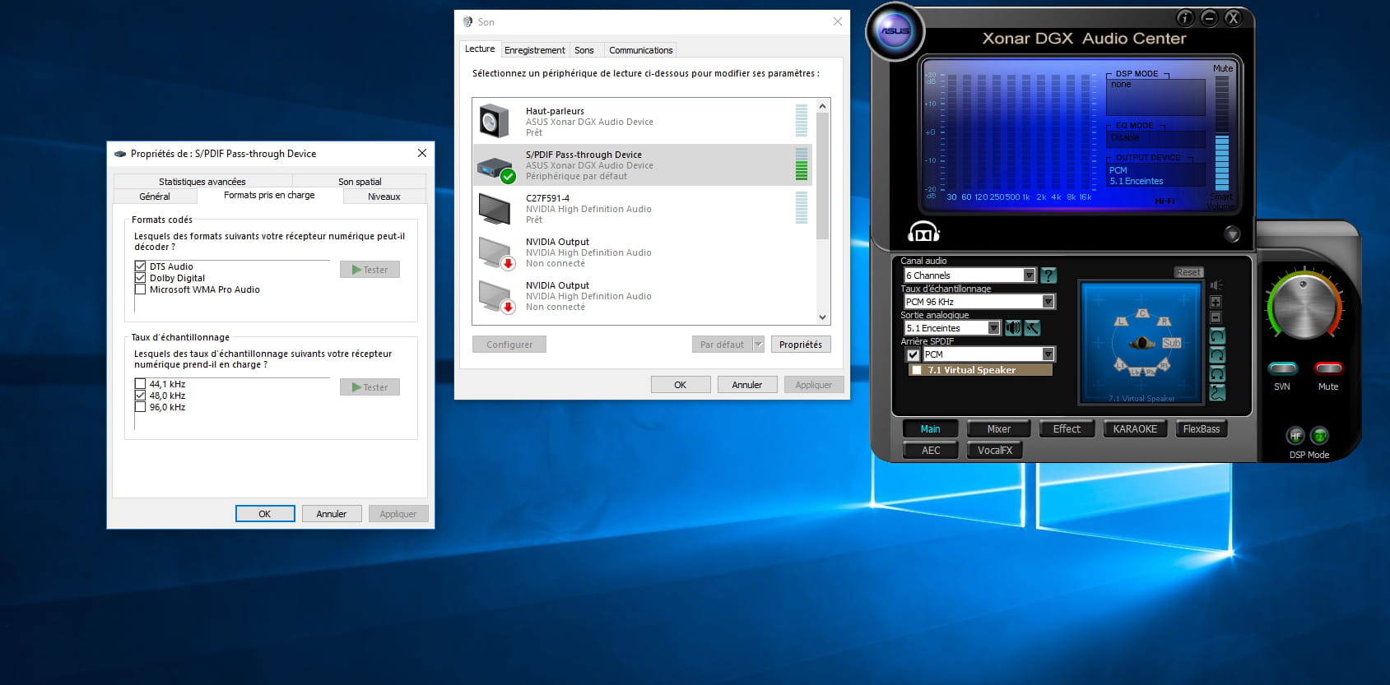Select the center (C) speaker in the map
The width and height of the screenshot is (1390, 685).
[1142, 313]
